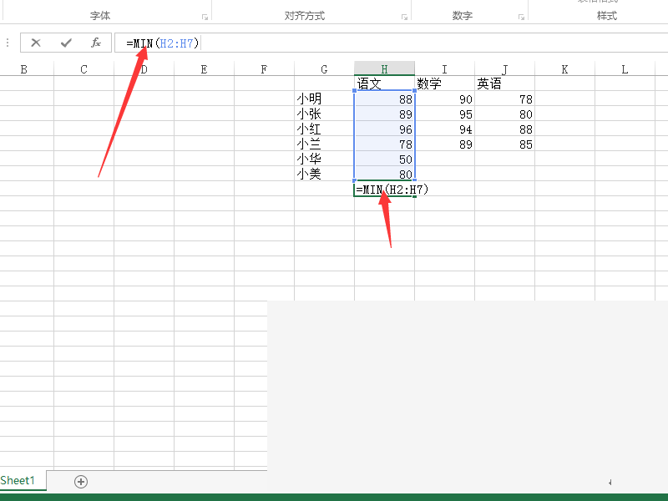Screen dimensions: 668x501
Task: Select the 英语 header cell
Action: pos(504,83)
